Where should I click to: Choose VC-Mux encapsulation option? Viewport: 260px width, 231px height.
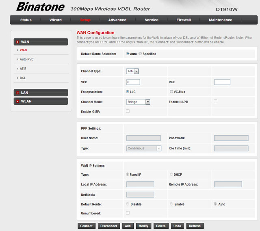click(x=171, y=92)
